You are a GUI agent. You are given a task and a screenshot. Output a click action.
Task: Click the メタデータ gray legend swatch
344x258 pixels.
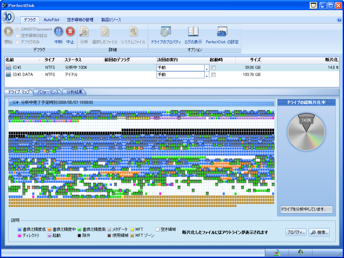click(x=109, y=230)
